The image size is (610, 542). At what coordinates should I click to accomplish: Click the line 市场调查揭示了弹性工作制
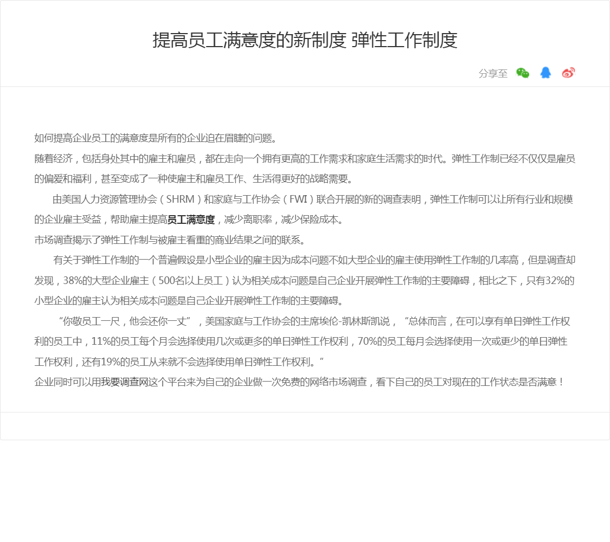pyautogui.click(x=169, y=240)
